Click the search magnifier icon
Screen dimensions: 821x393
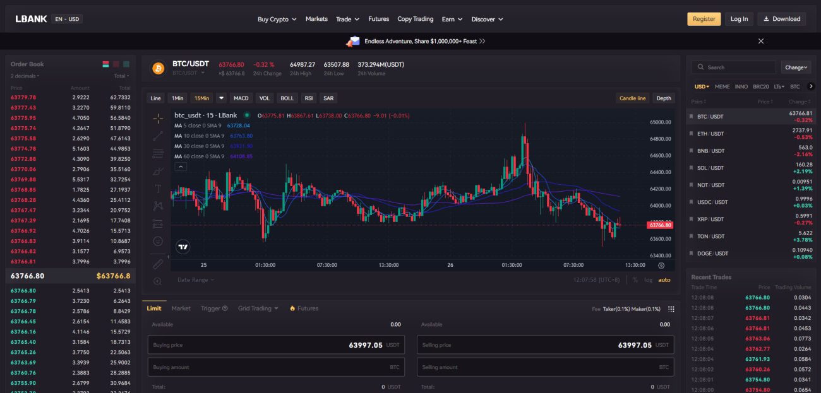700,67
